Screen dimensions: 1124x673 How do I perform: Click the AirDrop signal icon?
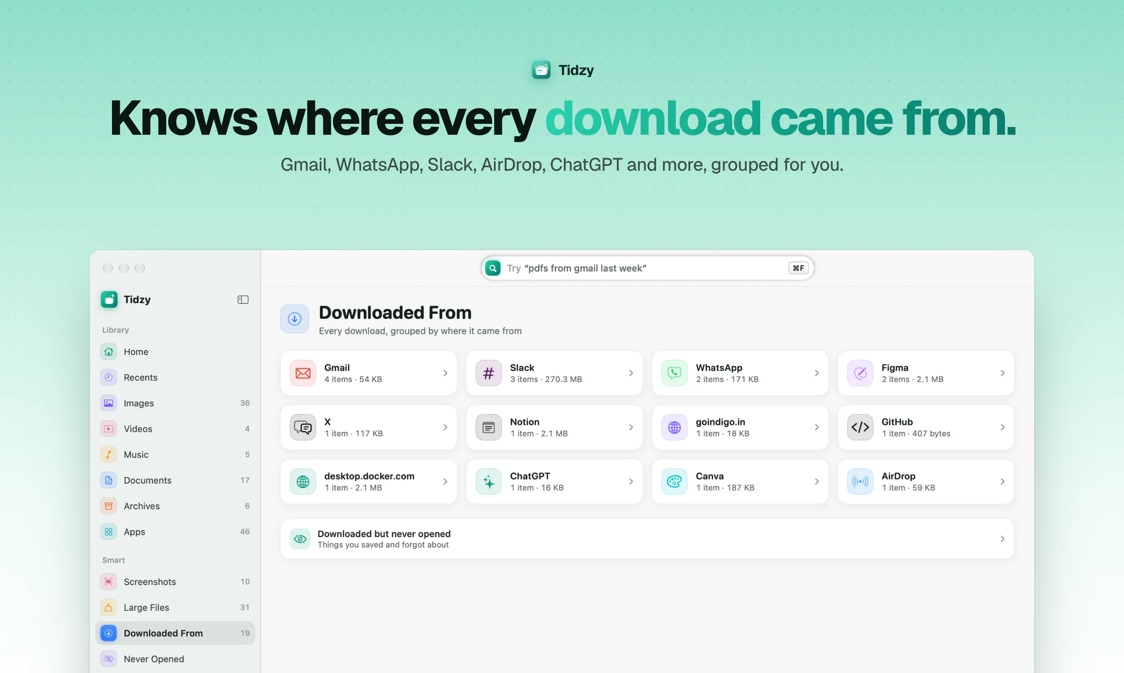coord(860,481)
